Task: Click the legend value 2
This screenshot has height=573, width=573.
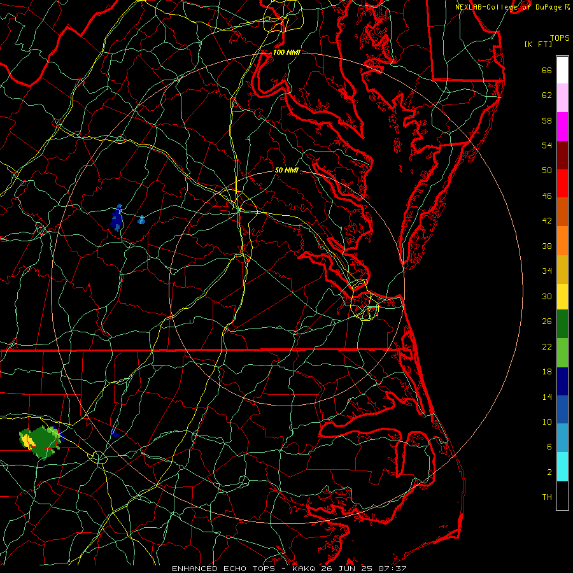Action: click(x=549, y=472)
